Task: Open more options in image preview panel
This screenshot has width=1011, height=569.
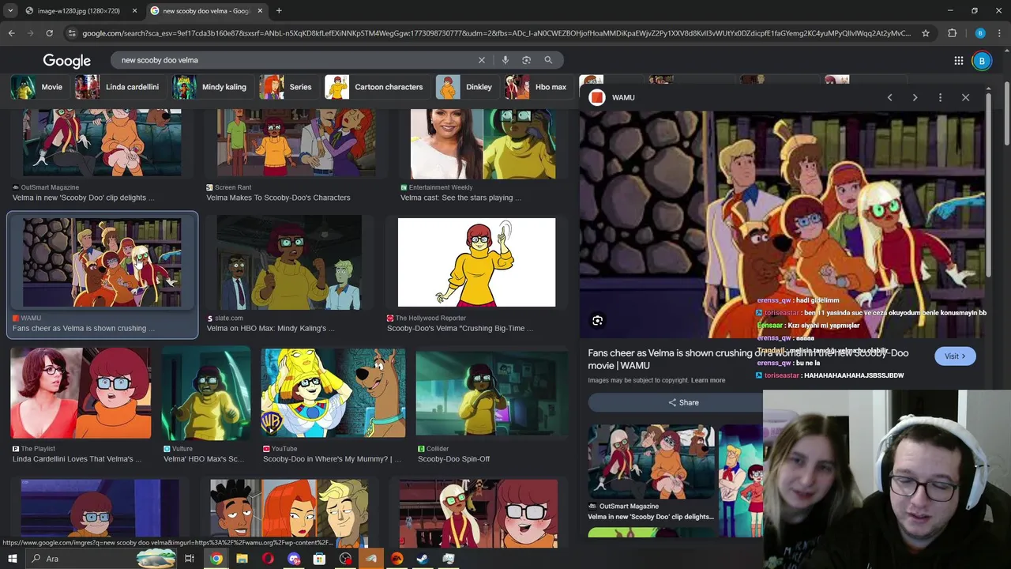Action: [x=940, y=97]
